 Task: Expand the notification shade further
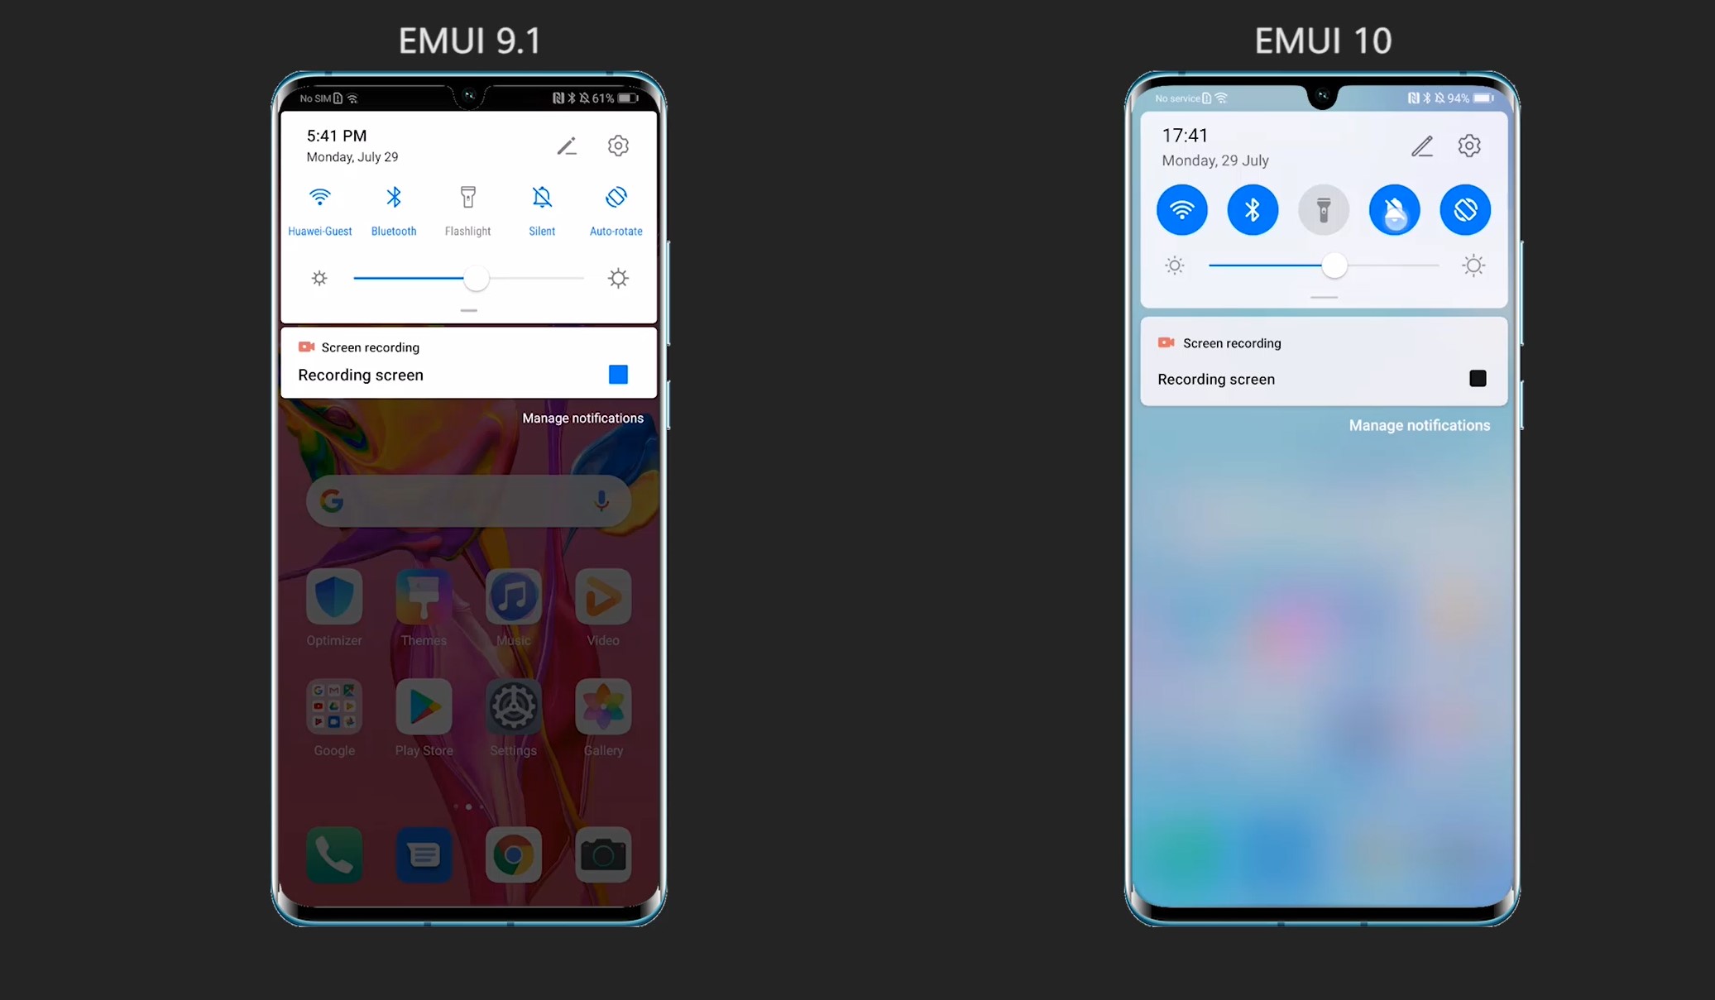467,309
